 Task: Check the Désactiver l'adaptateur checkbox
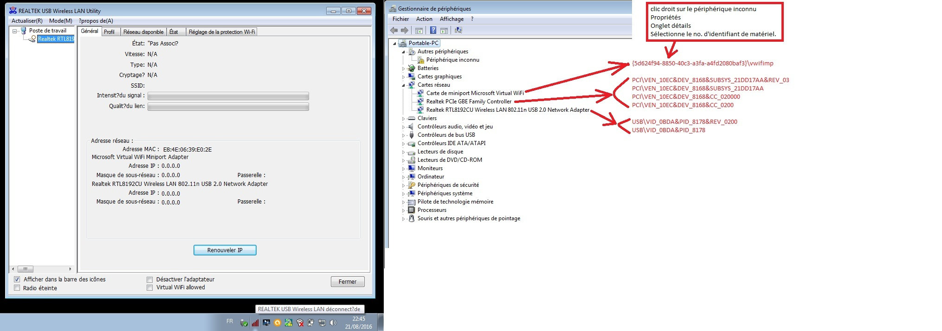pyautogui.click(x=149, y=280)
